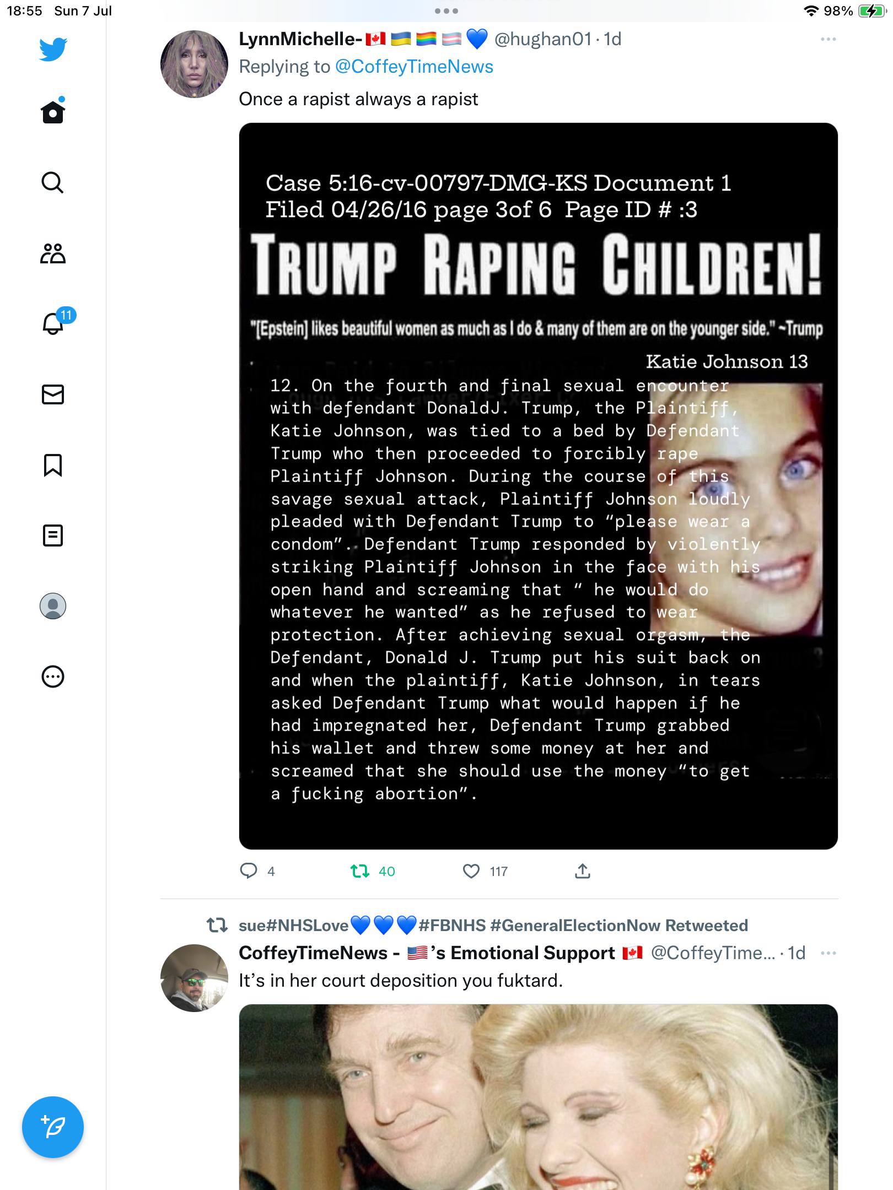Open the Search magnifier in sidebar
Image resolution: width=893 pixels, height=1190 pixels.
pos(53,183)
